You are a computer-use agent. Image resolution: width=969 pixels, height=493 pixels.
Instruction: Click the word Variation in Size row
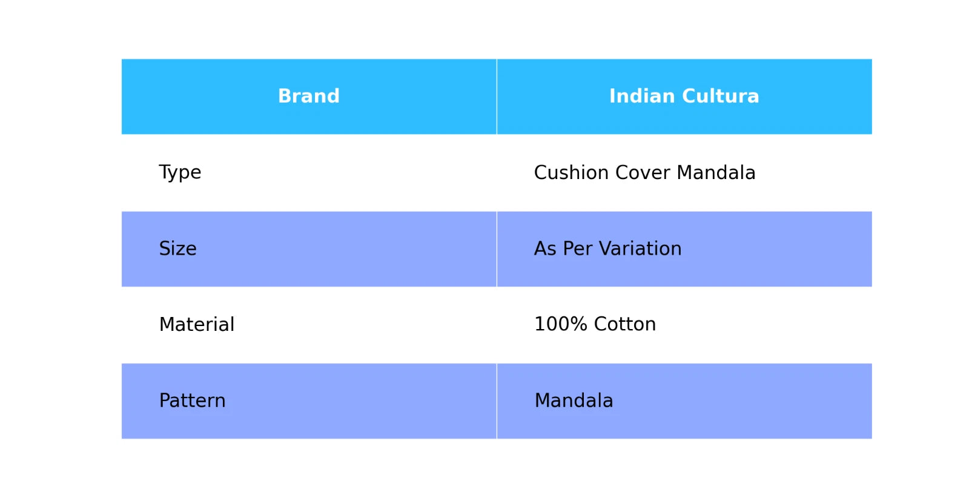coord(640,249)
